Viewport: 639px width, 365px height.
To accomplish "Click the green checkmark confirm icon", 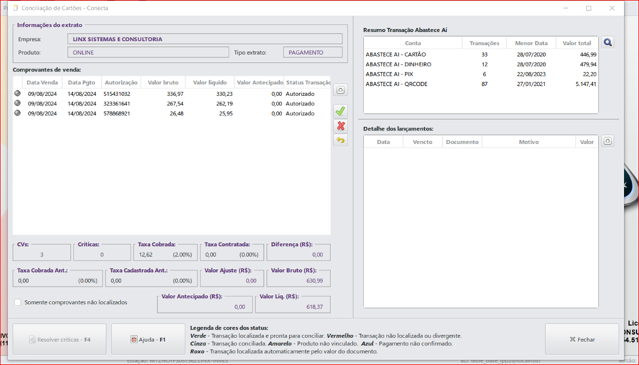I will [340, 111].
